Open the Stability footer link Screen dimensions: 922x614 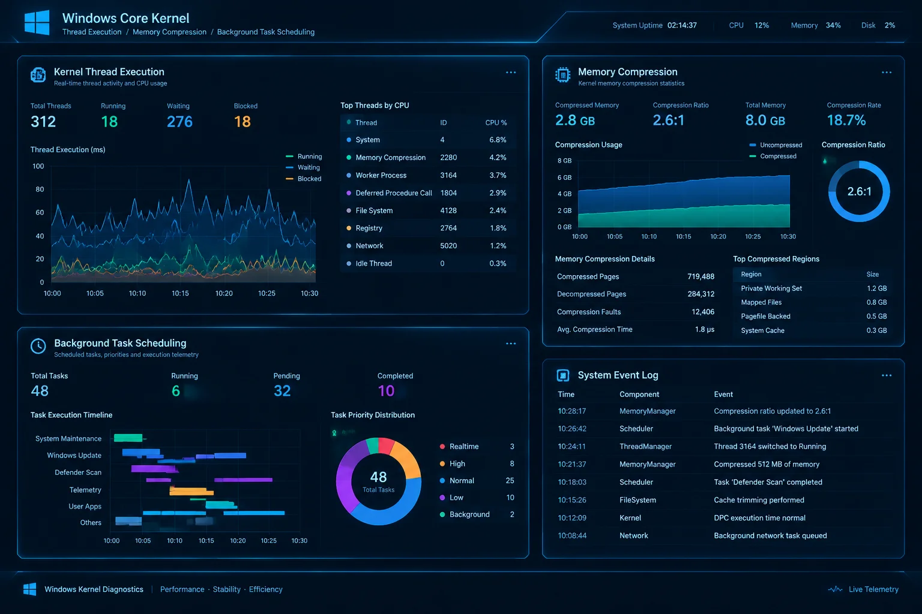pyautogui.click(x=226, y=589)
